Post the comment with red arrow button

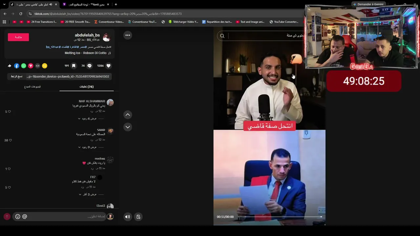pyautogui.click(x=7, y=217)
